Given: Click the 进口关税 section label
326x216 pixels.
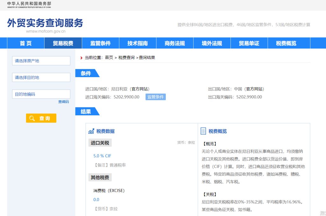Looking at the screenshot, I should click(x=100, y=143).
